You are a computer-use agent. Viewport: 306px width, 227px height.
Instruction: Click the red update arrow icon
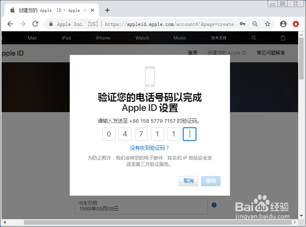[296, 24]
